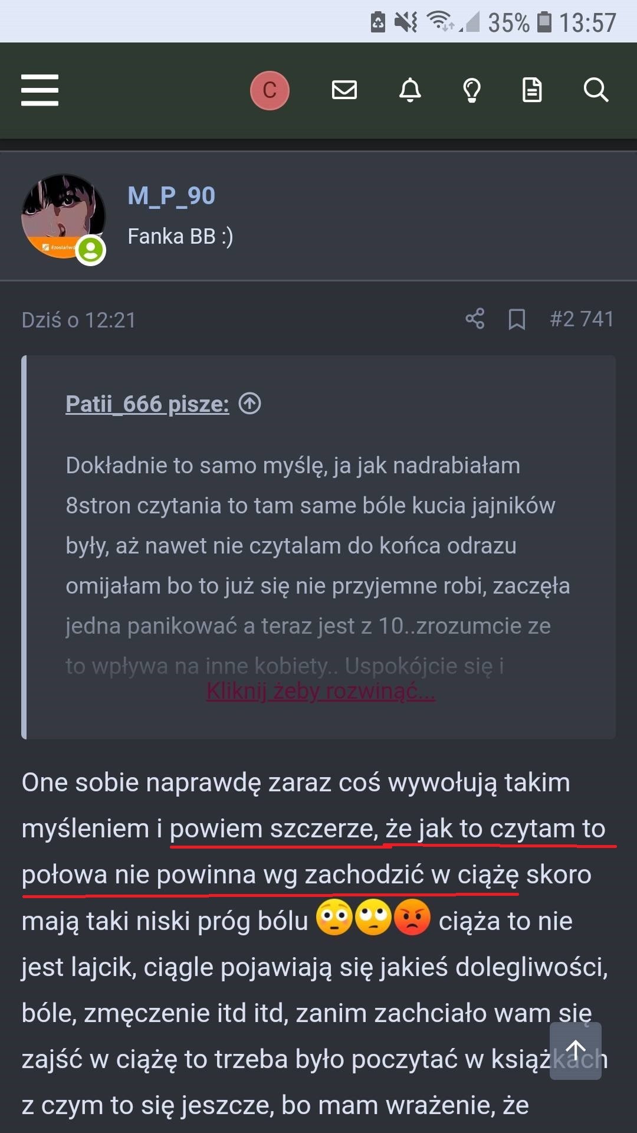Open post timestamp 'Dziś o 12:21'
The image size is (637, 1133).
(x=79, y=320)
